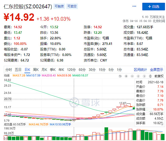Select the 日K tab
Screen dimensions: 166x141
(27, 70)
